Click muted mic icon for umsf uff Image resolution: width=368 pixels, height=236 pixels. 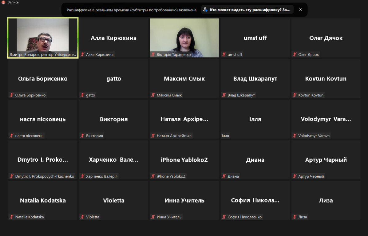click(224, 54)
